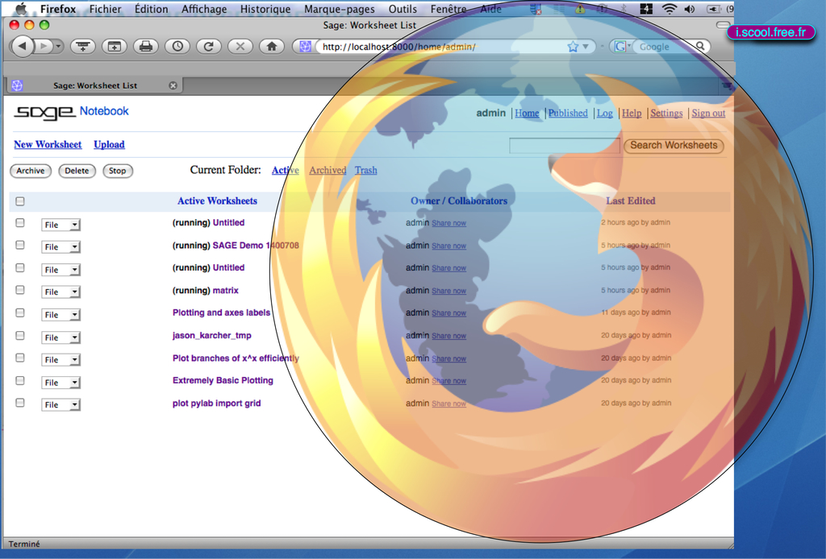Image resolution: width=826 pixels, height=559 pixels.
Task: Click the Wi-Fi icon in the menu bar
Action: 669,8
